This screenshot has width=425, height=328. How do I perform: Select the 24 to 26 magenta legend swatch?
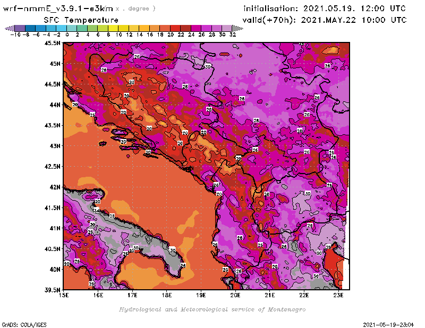pyautogui.click(x=195, y=28)
